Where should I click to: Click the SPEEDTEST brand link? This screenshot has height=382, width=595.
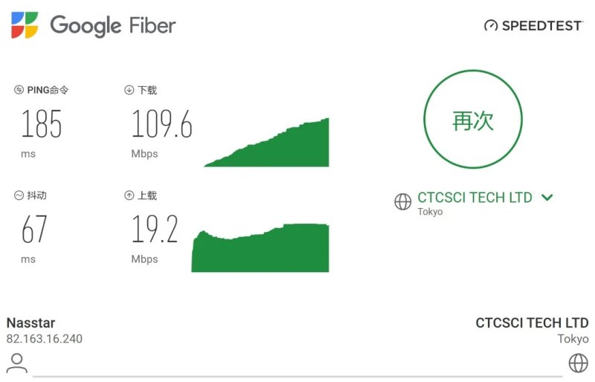click(x=541, y=26)
